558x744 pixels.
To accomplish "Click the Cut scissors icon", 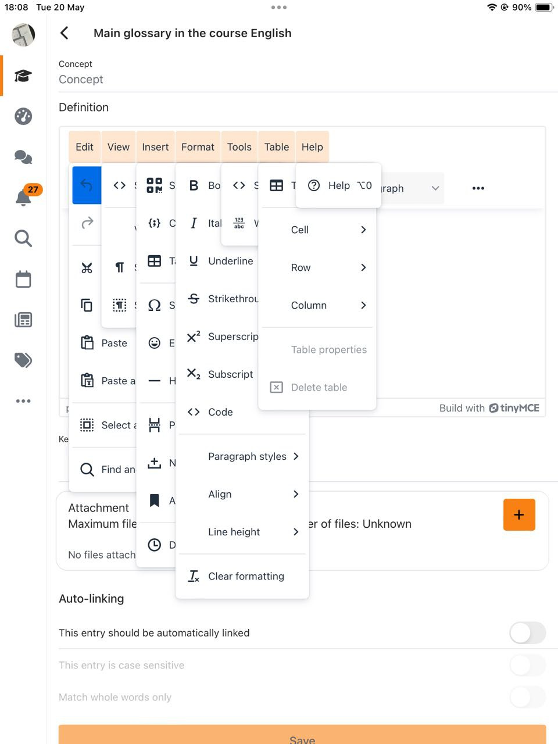I will point(87,268).
